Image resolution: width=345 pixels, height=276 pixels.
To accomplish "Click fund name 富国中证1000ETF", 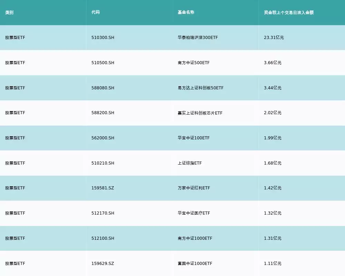I will (x=195, y=264).
